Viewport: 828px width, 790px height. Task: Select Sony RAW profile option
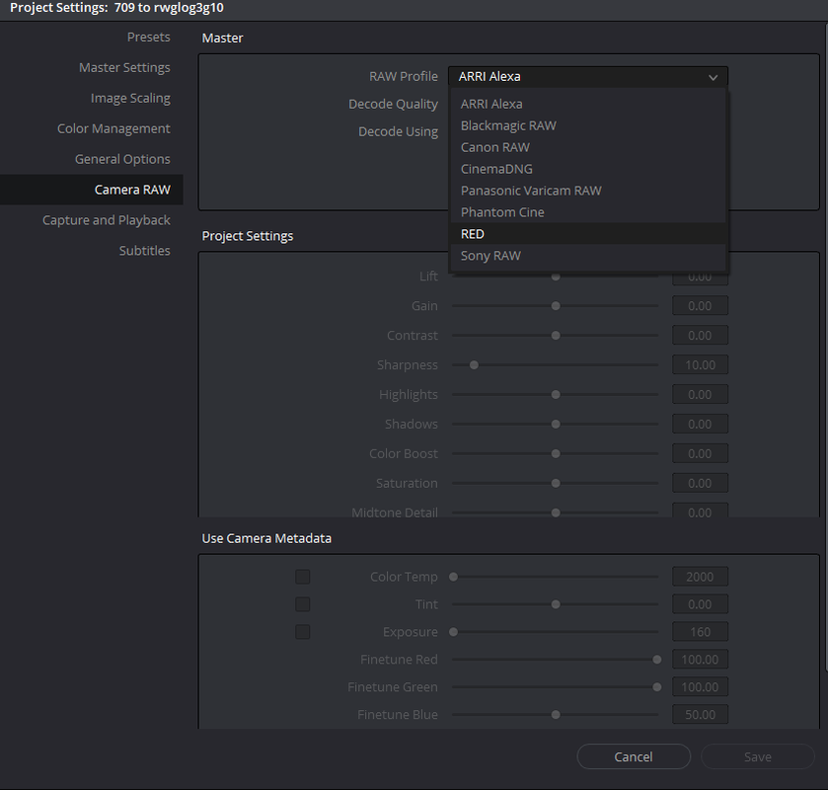click(x=587, y=256)
